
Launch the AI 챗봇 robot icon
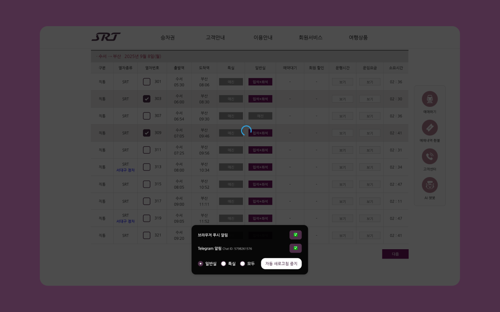(430, 184)
